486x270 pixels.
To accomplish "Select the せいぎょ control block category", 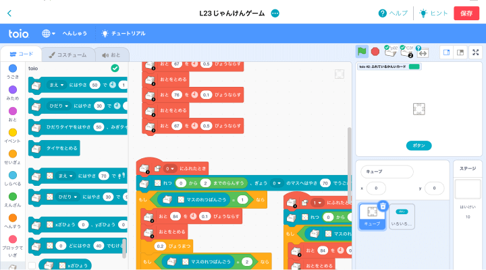I will (x=13, y=157).
